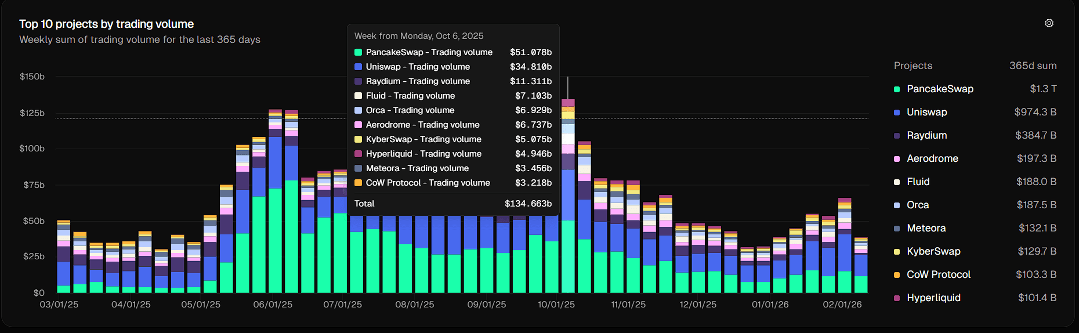Image resolution: width=1079 pixels, height=333 pixels.
Task: Click the highlighted Oct 6, 2025 week bar
Action: (x=568, y=196)
